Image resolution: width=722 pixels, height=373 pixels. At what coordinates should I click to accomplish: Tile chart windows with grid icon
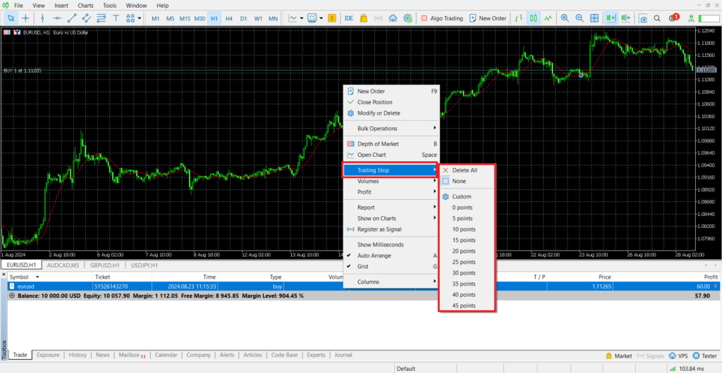pos(594,18)
